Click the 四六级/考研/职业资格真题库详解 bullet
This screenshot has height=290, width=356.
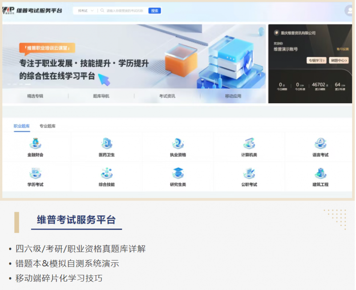[x=81, y=249]
